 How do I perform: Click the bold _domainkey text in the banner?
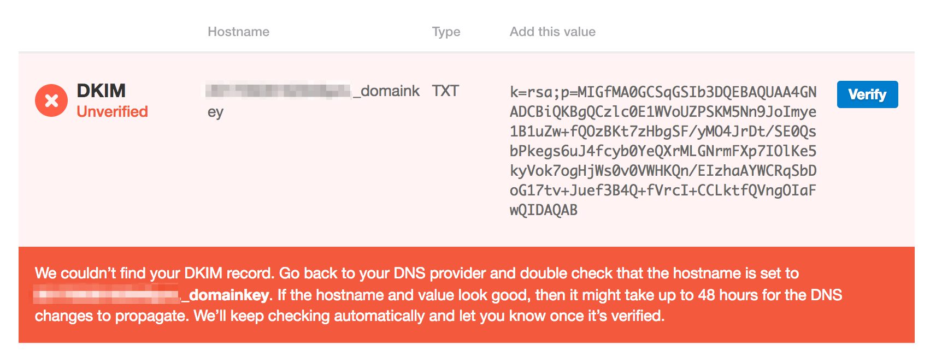click(226, 295)
